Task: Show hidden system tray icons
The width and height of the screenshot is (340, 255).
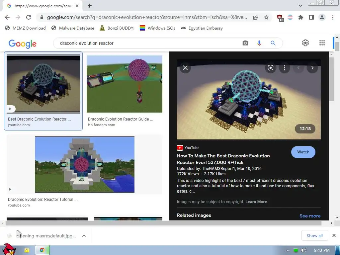Action: 288,250
